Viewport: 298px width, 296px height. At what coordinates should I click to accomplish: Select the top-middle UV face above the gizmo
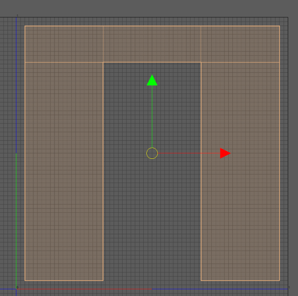pyautogui.click(x=152, y=44)
